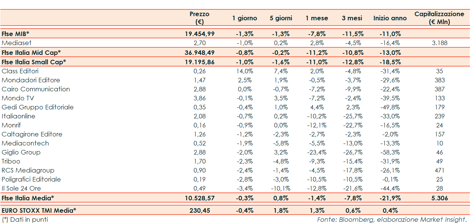
Task: Select the EURO STOXX TMI Media* label
Action: click(39, 210)
